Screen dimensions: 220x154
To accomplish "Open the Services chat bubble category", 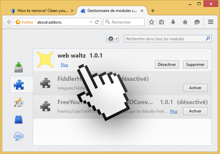I will (x=19, y=136).
